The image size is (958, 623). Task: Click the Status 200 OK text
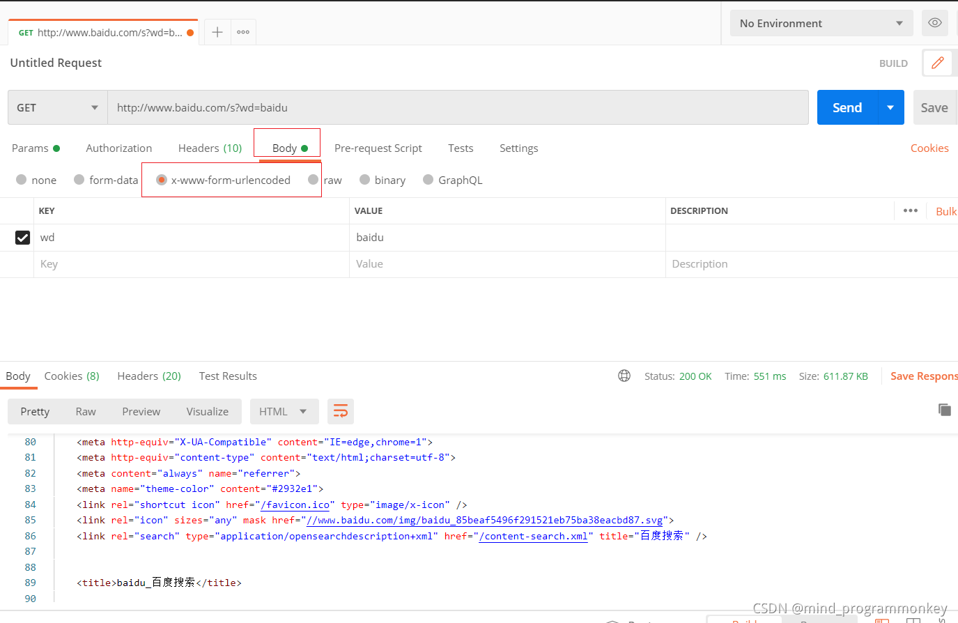click(x=678, y=376)
